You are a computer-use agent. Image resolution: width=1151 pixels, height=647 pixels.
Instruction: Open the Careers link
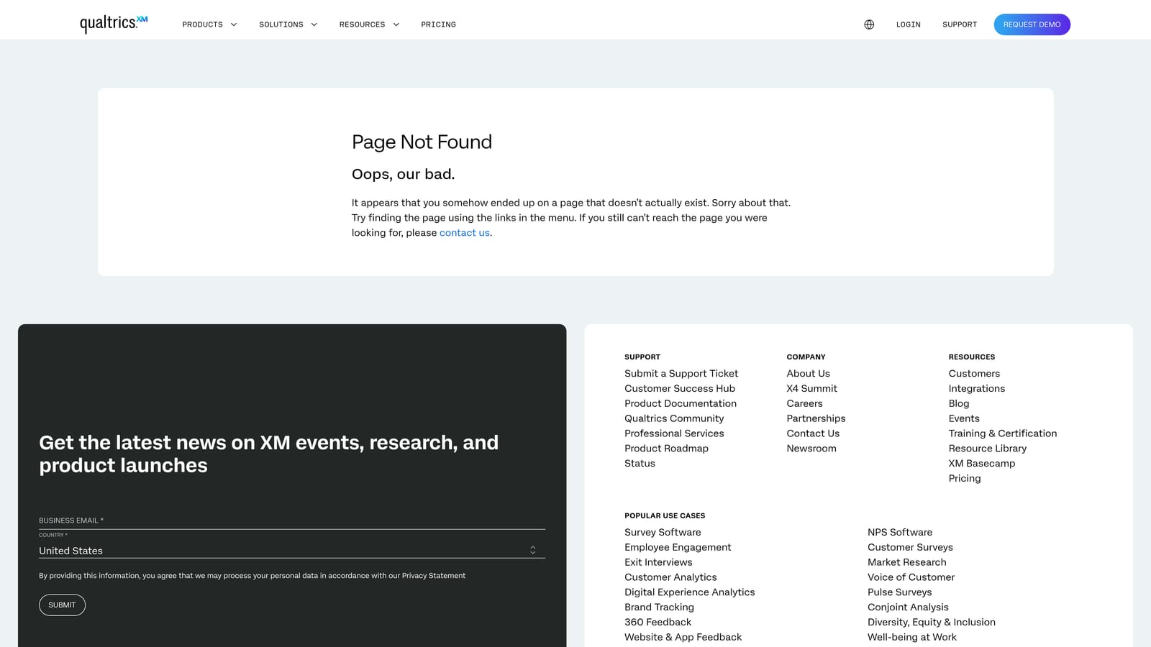[x=804, y=404]
